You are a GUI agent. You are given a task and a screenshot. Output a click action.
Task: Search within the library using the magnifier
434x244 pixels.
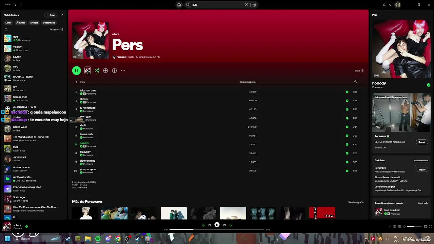tap(6, 29)
